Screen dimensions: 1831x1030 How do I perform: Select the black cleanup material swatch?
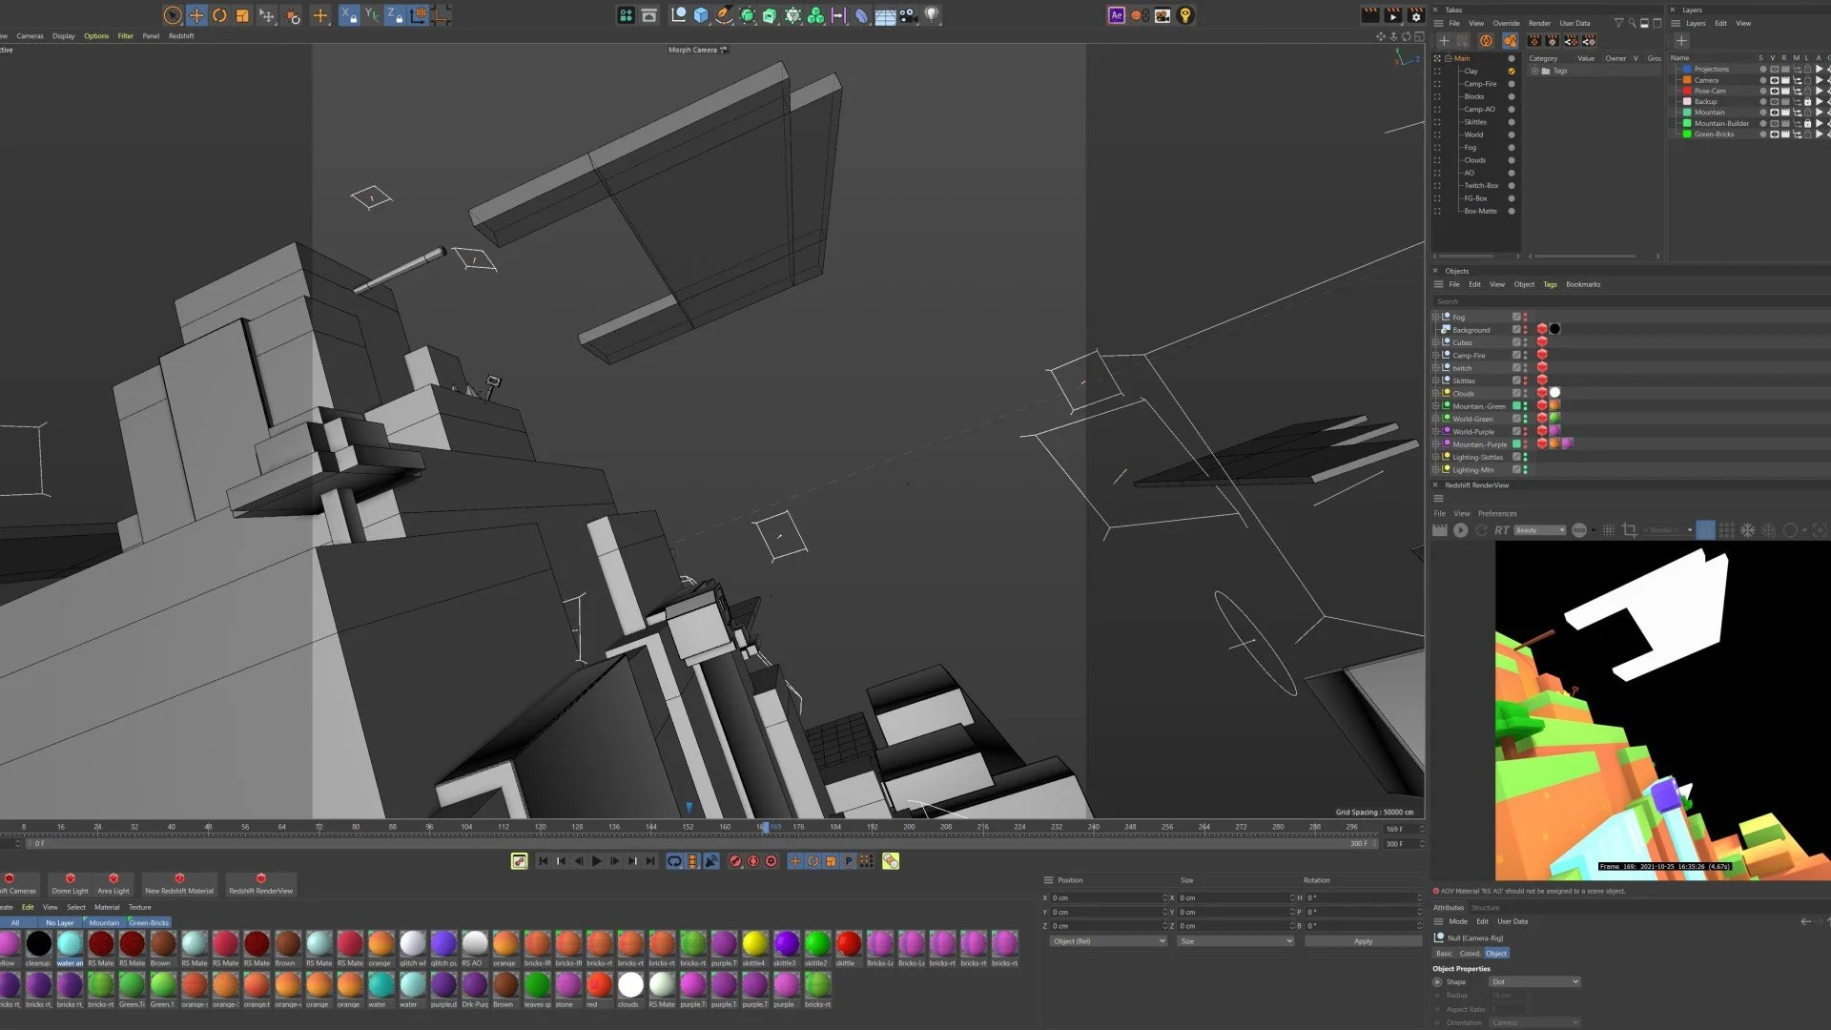[x=38, y=944]
